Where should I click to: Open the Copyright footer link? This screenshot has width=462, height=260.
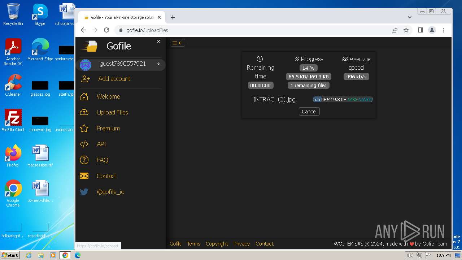[x=217, y=244]
